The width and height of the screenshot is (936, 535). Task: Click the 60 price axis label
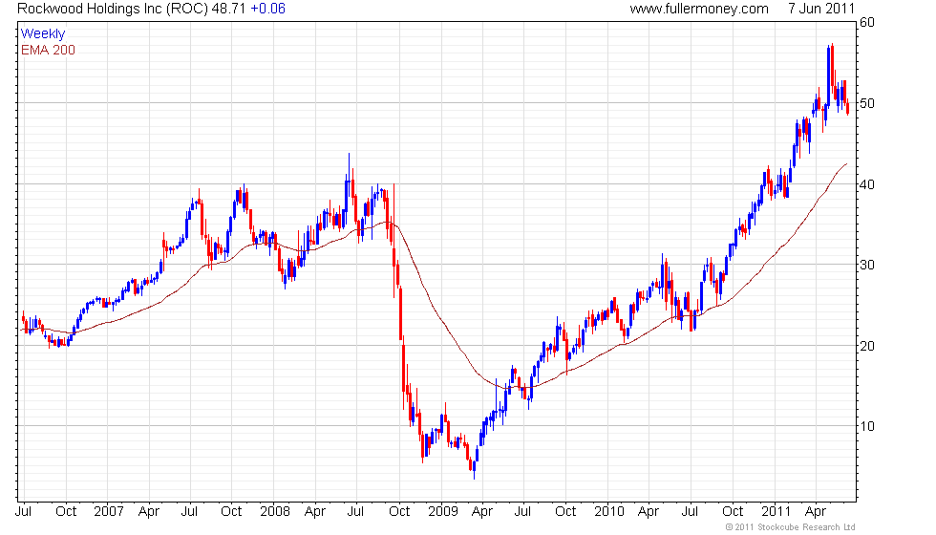(867, 23)
